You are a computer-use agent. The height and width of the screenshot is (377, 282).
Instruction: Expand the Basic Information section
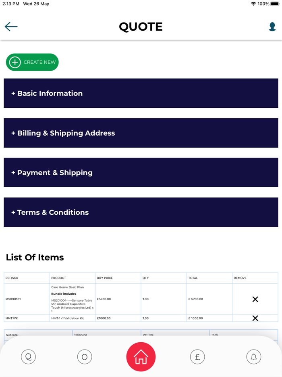141,93
